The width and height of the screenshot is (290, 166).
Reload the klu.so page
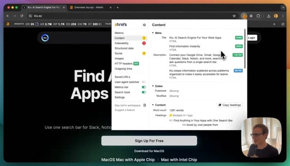[x=22, y=16]
